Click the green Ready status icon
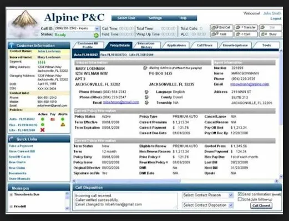 tap(96, 35)
